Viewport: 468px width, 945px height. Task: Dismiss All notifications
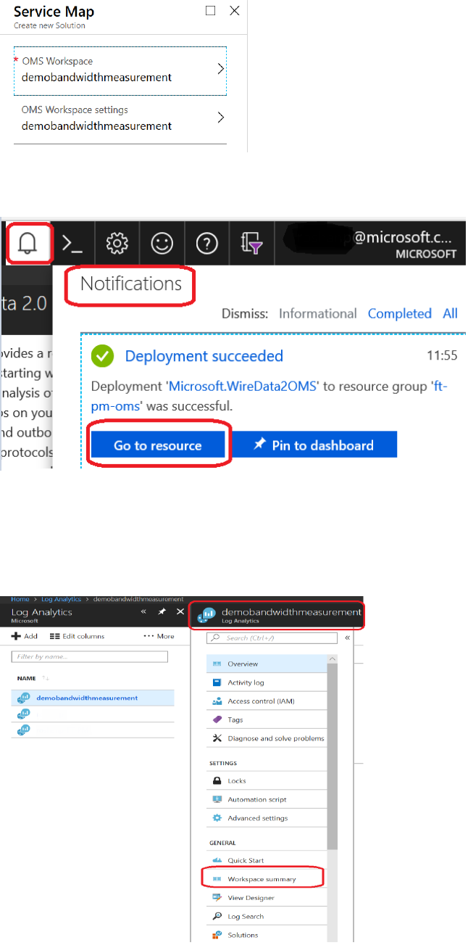(451, 313)
